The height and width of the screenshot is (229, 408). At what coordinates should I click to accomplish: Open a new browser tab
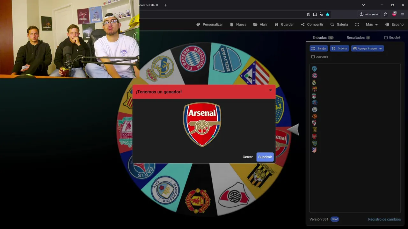pos(165,5)
